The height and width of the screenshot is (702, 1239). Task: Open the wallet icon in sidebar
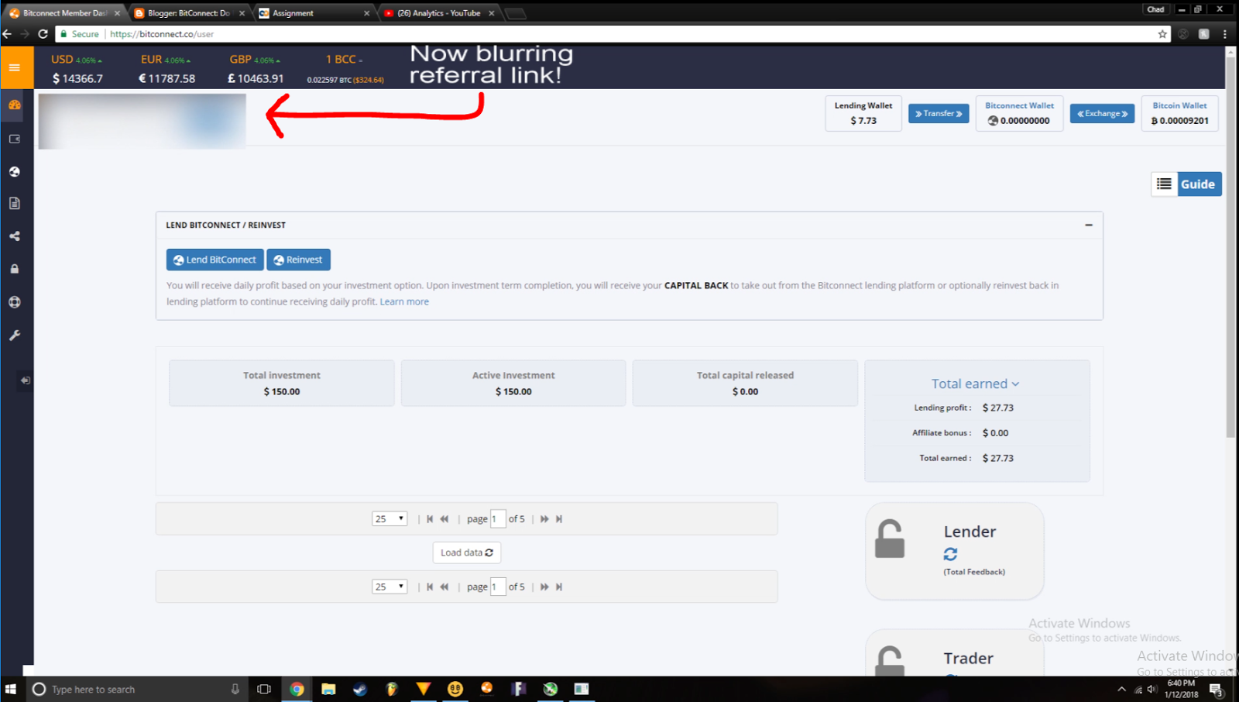[x=15, y=139]
